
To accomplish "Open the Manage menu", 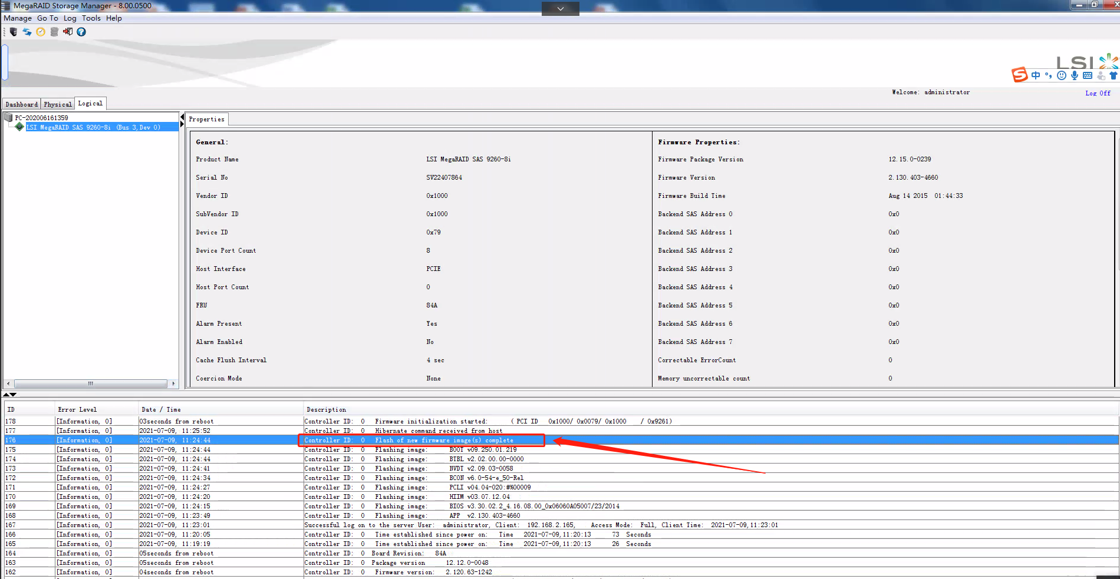I will 18,18.
